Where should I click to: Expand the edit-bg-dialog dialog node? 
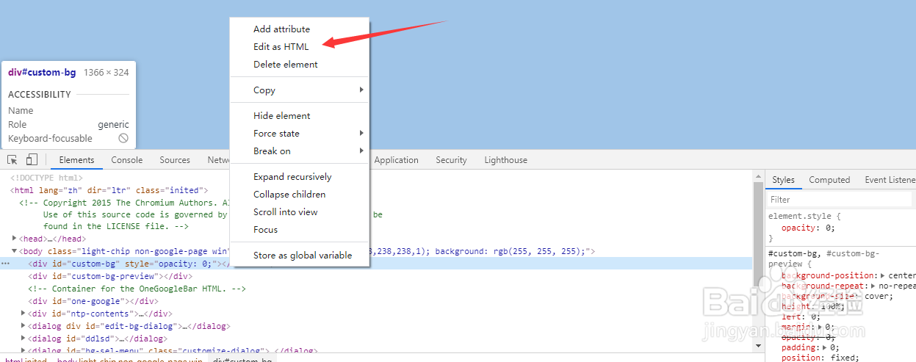pyautogui.click(x=24, y=326)
